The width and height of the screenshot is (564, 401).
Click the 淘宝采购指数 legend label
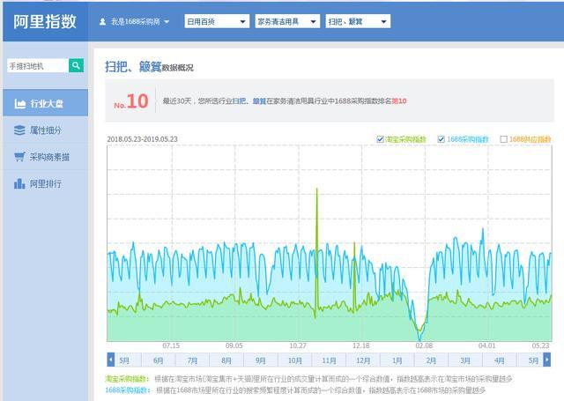click(x=405, y=139)
